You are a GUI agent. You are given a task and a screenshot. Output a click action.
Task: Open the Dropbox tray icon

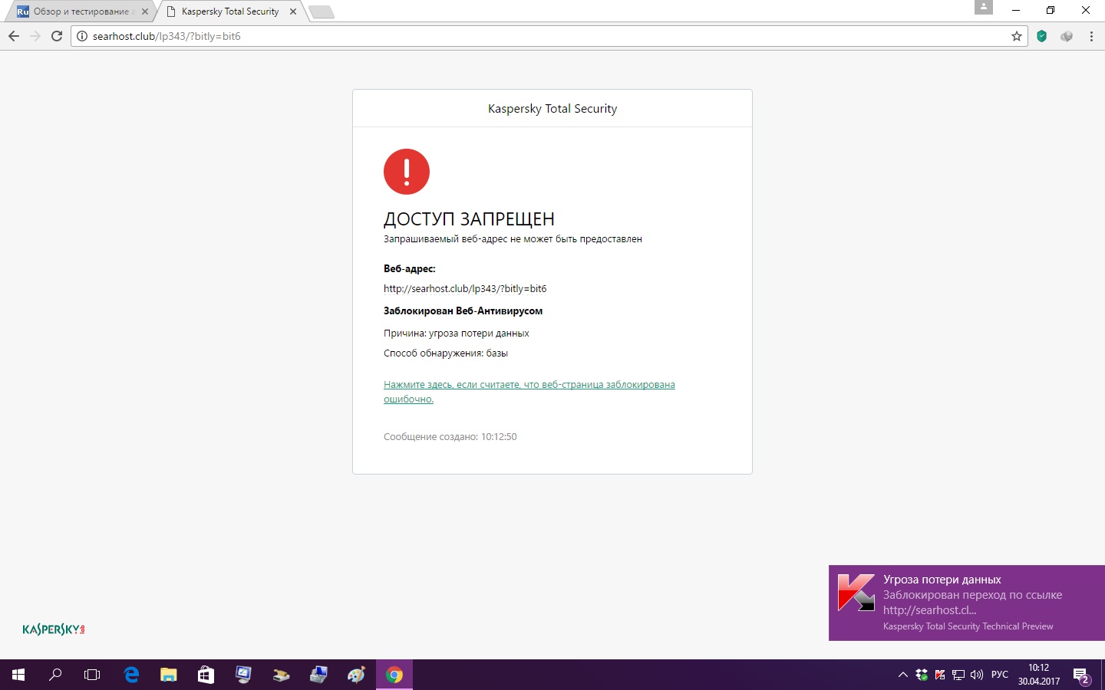922,675
